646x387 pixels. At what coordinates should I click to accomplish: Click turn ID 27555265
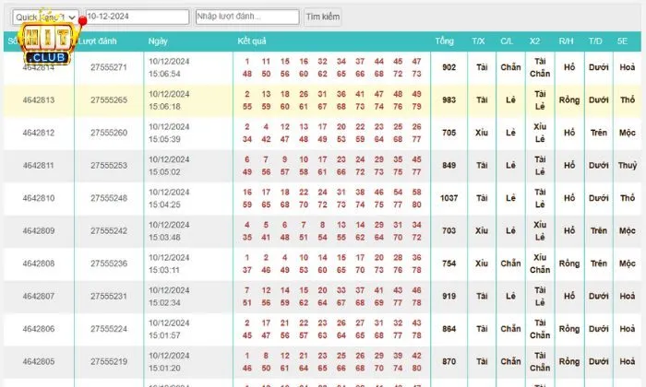(x=109, y=100)
